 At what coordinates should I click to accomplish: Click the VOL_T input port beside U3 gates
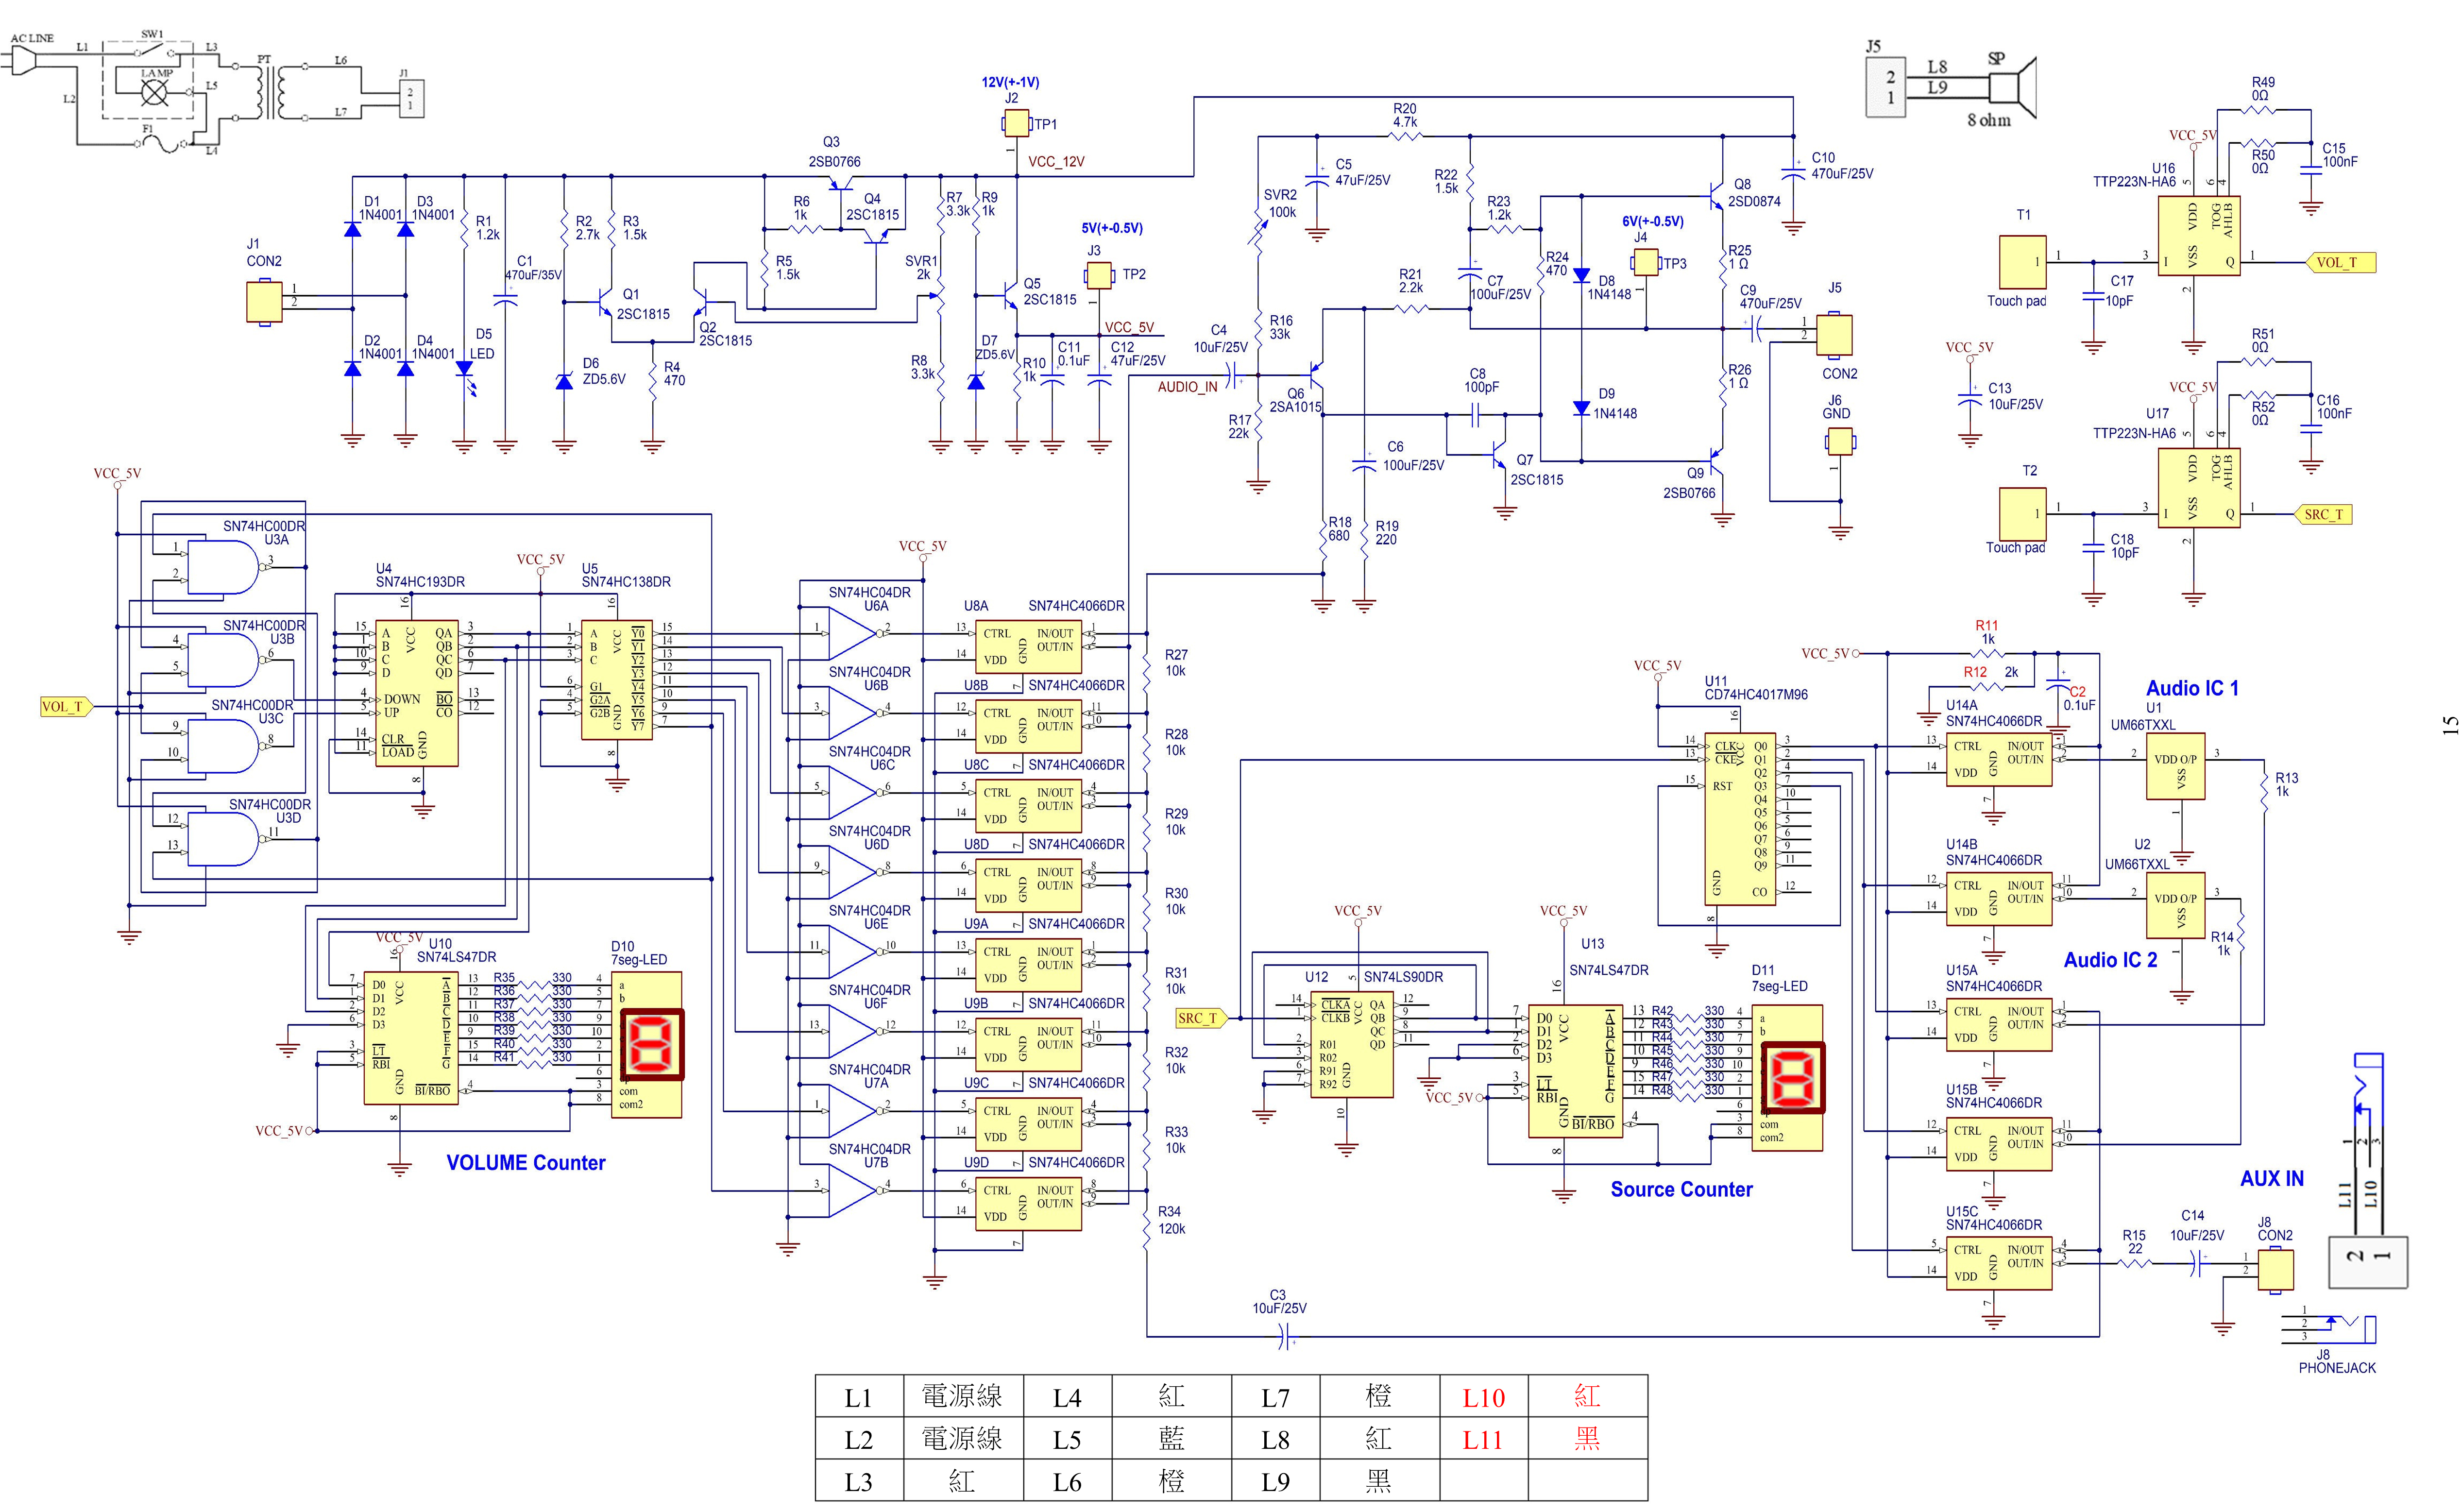pos(66,706)
